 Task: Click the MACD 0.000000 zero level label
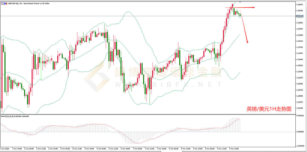300,132
